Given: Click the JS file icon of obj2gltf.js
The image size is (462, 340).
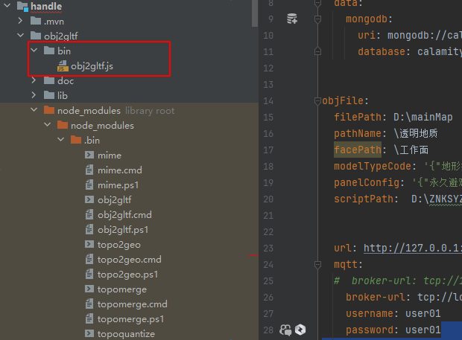Looking at the screenshot, I should coord(63,66).
